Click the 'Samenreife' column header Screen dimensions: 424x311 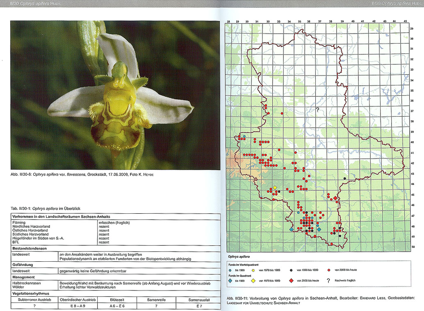156,300
